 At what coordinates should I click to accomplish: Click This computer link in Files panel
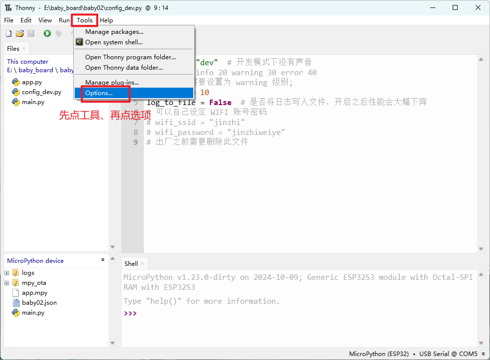point(28,62)
